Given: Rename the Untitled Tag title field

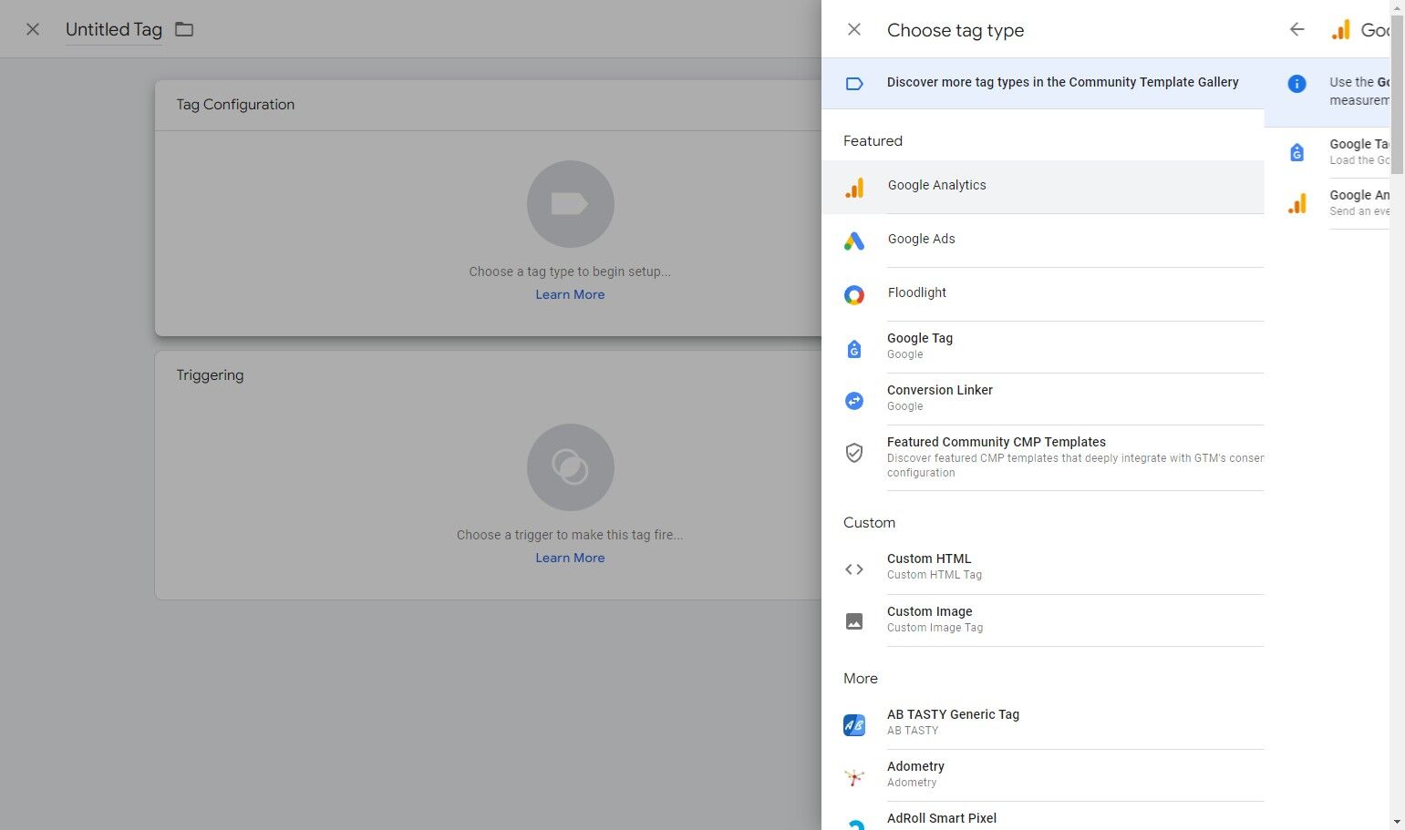Looking at the screenshot, I should pyautogui.click(x=114, y=30).
